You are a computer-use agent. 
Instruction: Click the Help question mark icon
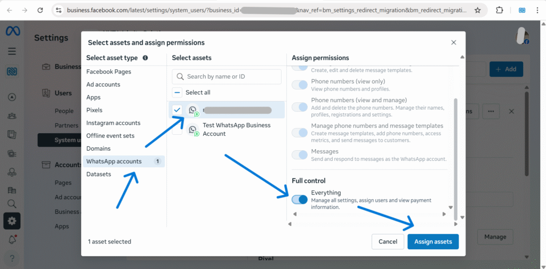coord(12,258)
